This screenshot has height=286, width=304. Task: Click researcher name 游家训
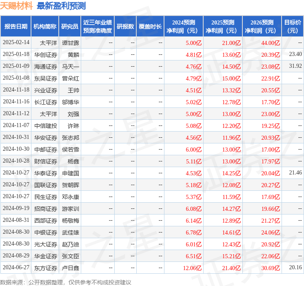pyautogui.click(x=70, y=209)
